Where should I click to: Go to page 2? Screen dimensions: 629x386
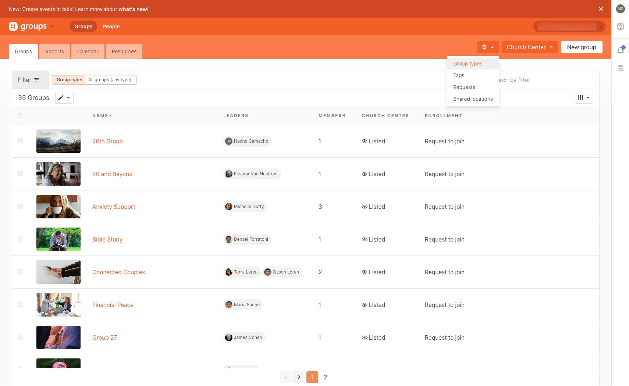tap(326, 377)
